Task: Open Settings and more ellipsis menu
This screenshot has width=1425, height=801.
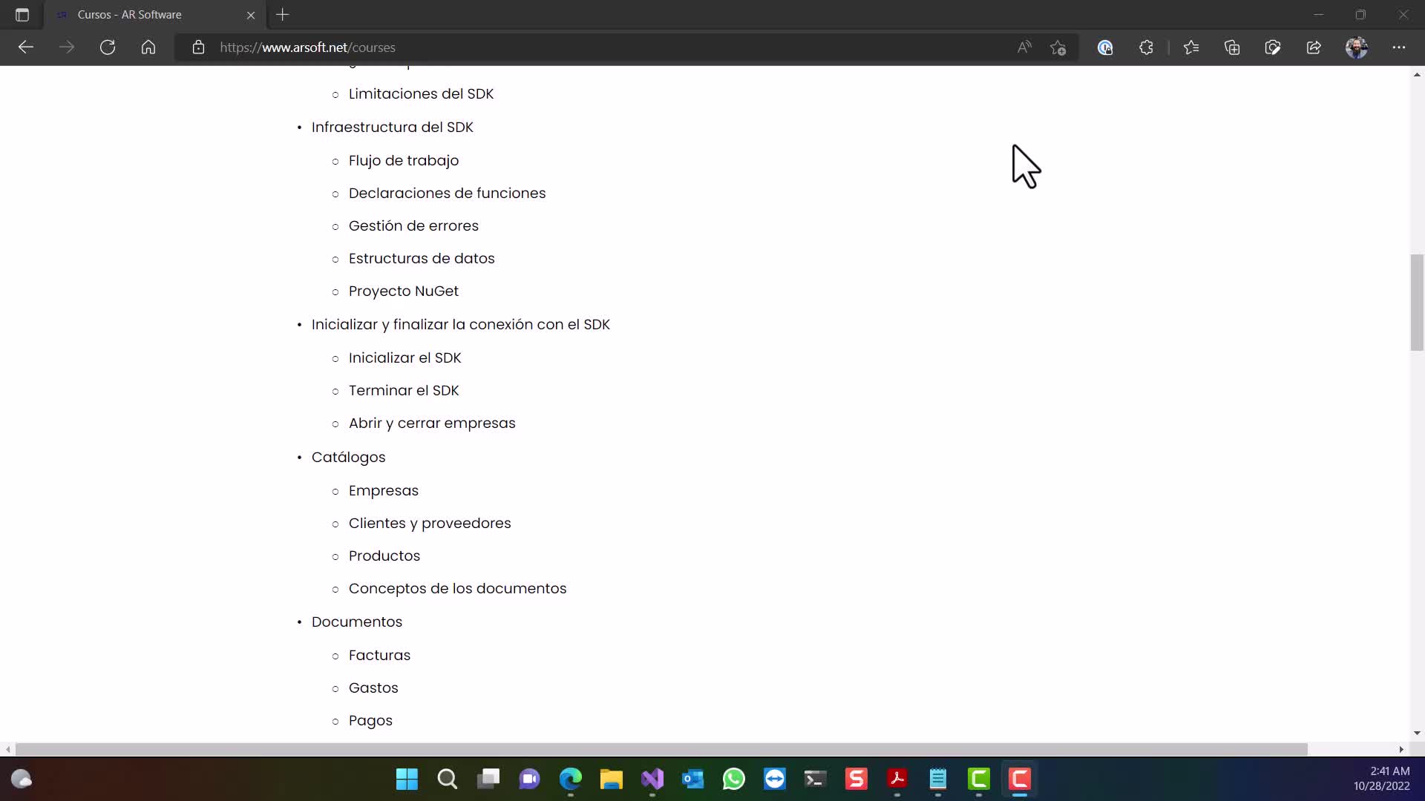Action: pos(1399,47)
